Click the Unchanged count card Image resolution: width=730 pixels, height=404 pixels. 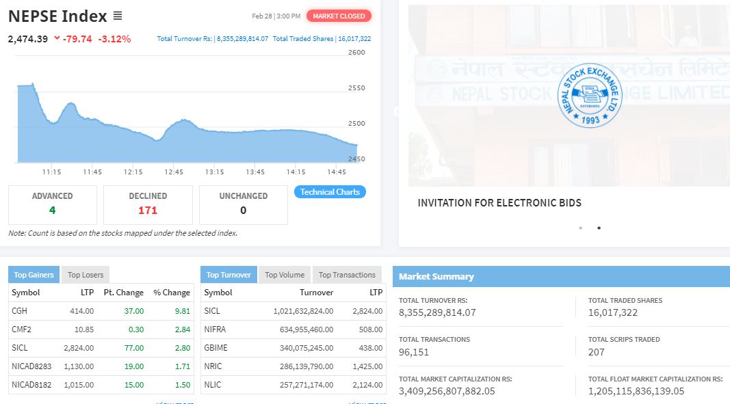coord(244,205)
